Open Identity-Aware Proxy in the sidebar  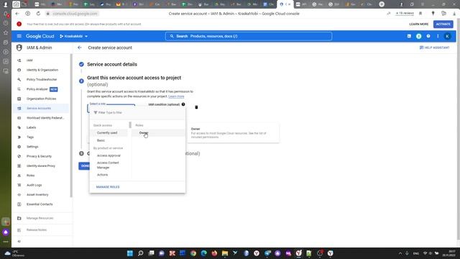click(x=41, y=166)
